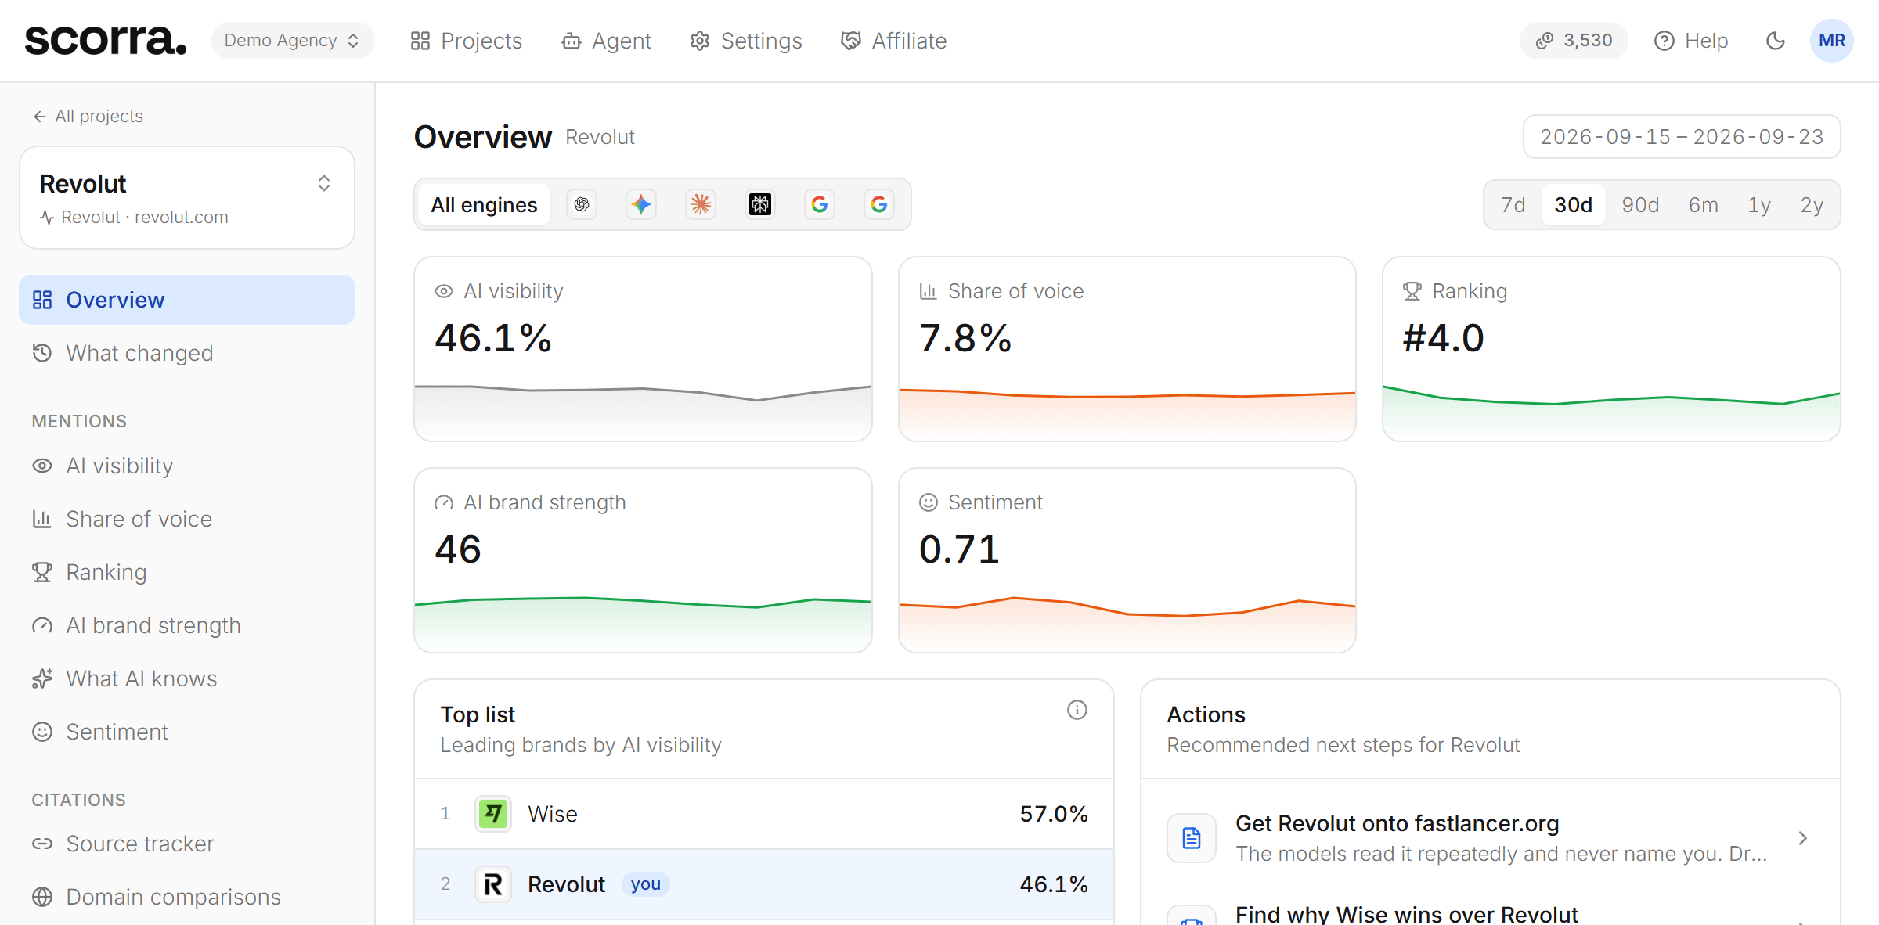Switch time range to 90d
Viewport: 1879px width, 925px height.
point(1640,205)
